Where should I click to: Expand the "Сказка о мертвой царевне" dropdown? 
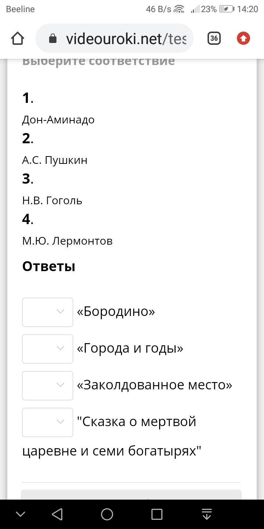tap(48, 422)
